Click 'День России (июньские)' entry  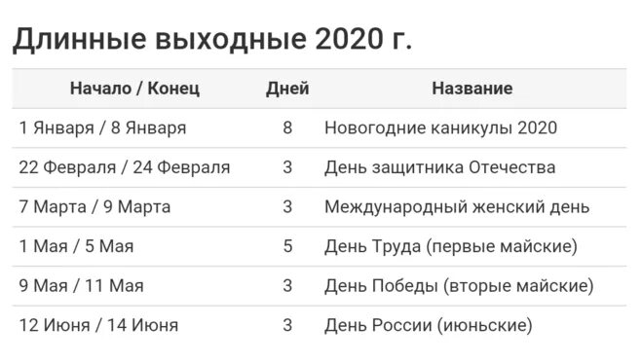429,325
